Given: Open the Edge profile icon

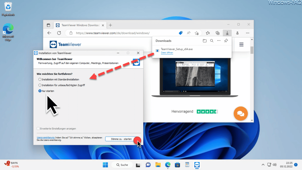Looking at the screenshot, I should click(x=237, y=33).
